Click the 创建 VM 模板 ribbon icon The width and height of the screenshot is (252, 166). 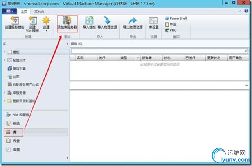pyautogui.click(x=32, y=24)
